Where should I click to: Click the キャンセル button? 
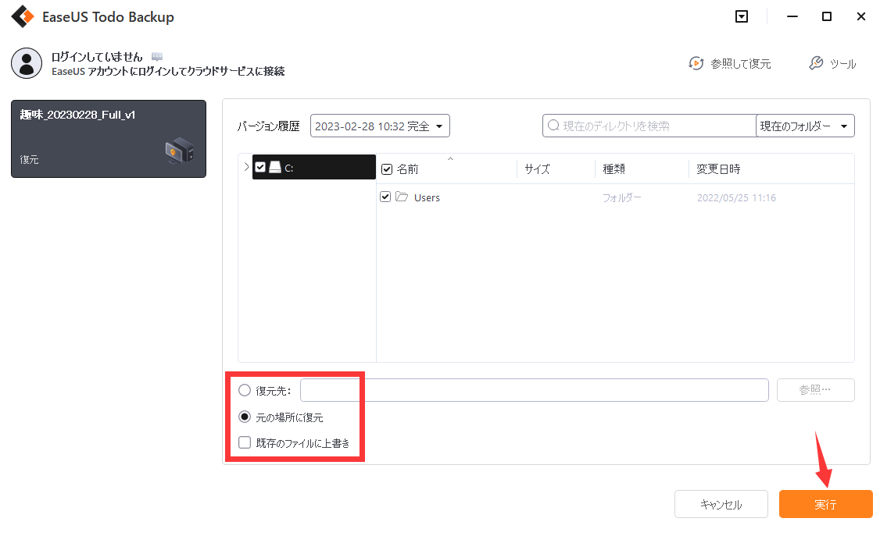(721, 505)
